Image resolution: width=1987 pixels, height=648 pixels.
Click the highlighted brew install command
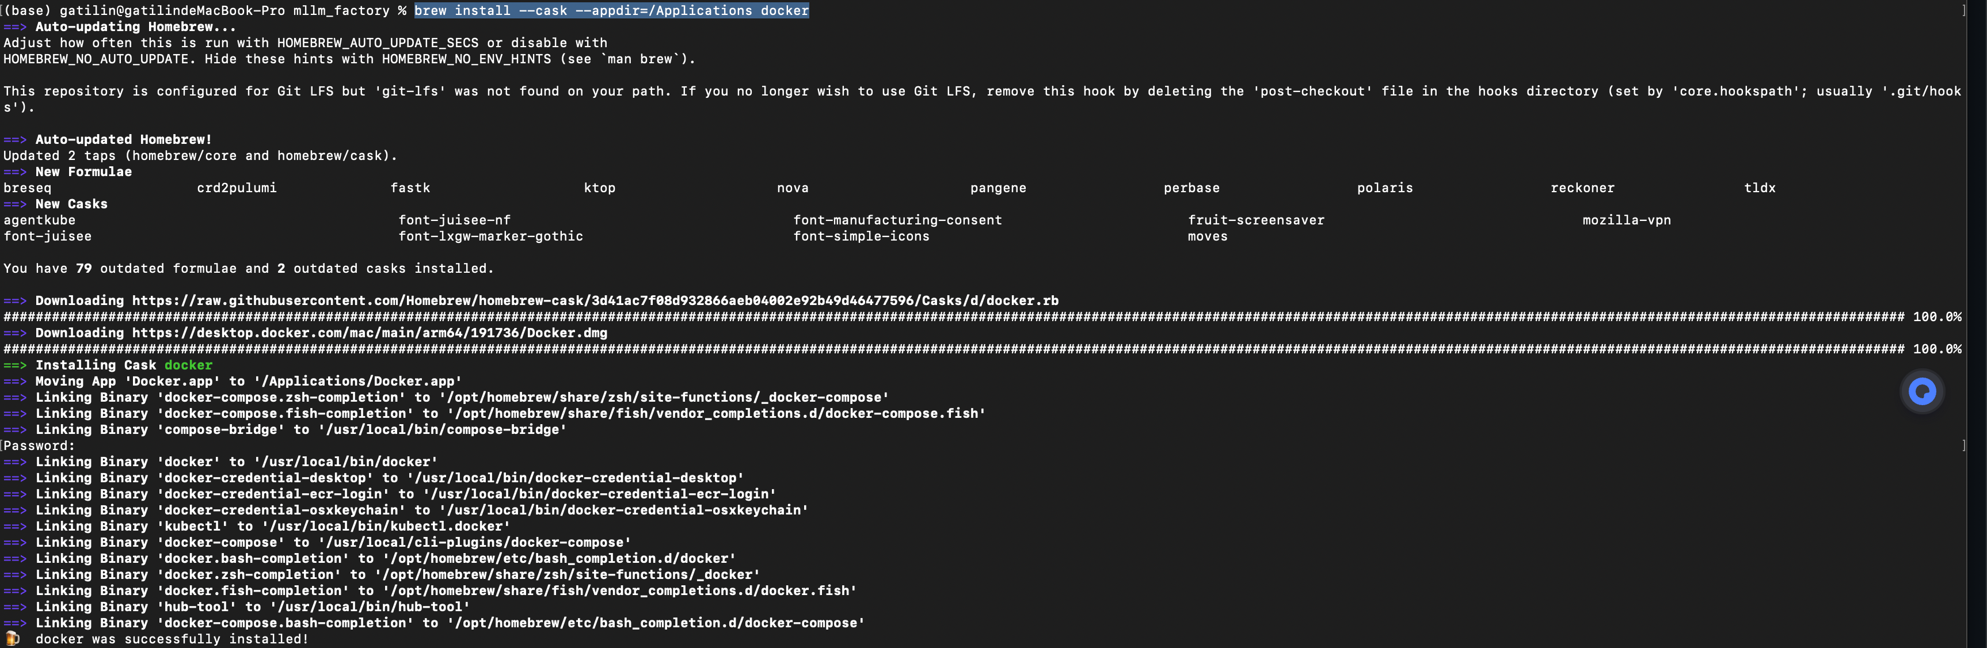tap(612, 11)
